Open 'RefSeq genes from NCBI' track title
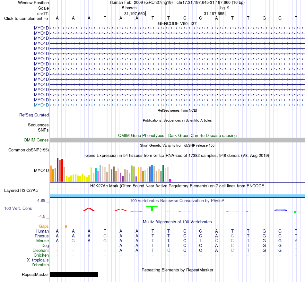The height and width of the screenshot is (282, 305). 177,110
